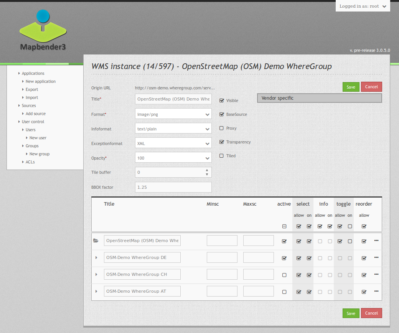Open the folder icon of the root layer row
This screenshot has width=399, height=333.
pyautogui.click(x=96, y=241)
